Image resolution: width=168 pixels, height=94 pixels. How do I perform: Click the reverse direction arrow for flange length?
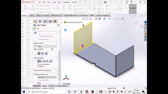(35, 46)
